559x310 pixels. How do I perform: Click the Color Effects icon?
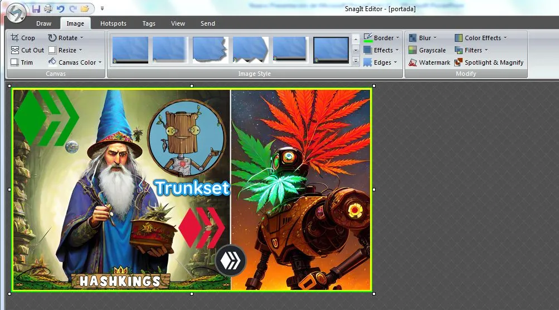click(459, 38)
